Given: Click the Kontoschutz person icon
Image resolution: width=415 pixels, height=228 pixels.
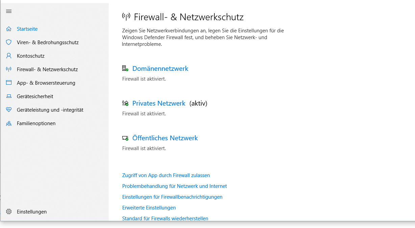Looking at the screenshot, I should coord(9,56).
